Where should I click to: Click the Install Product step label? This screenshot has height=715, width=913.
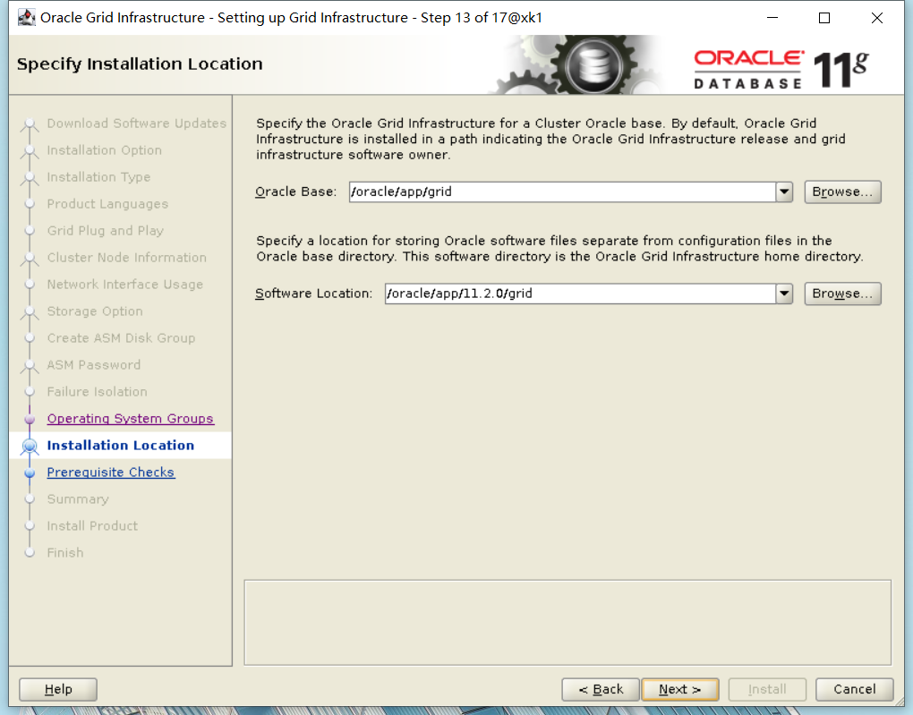(92, 526)
